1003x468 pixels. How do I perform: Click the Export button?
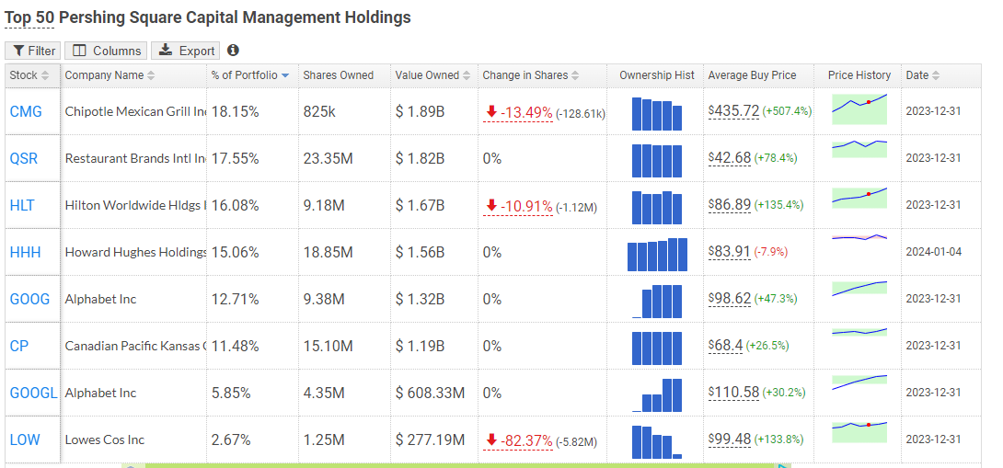tap(186, 51)
